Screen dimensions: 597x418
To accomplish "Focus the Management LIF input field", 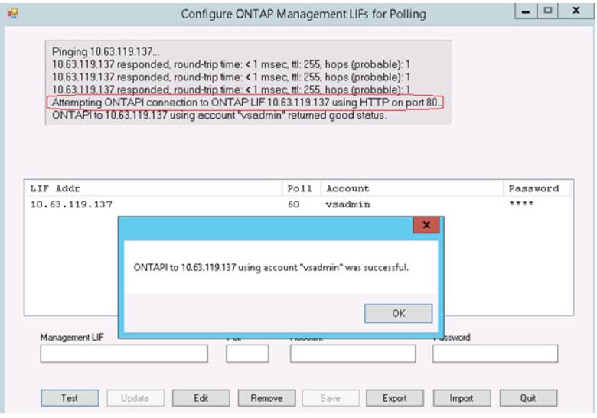I will [x=124, y=353].
